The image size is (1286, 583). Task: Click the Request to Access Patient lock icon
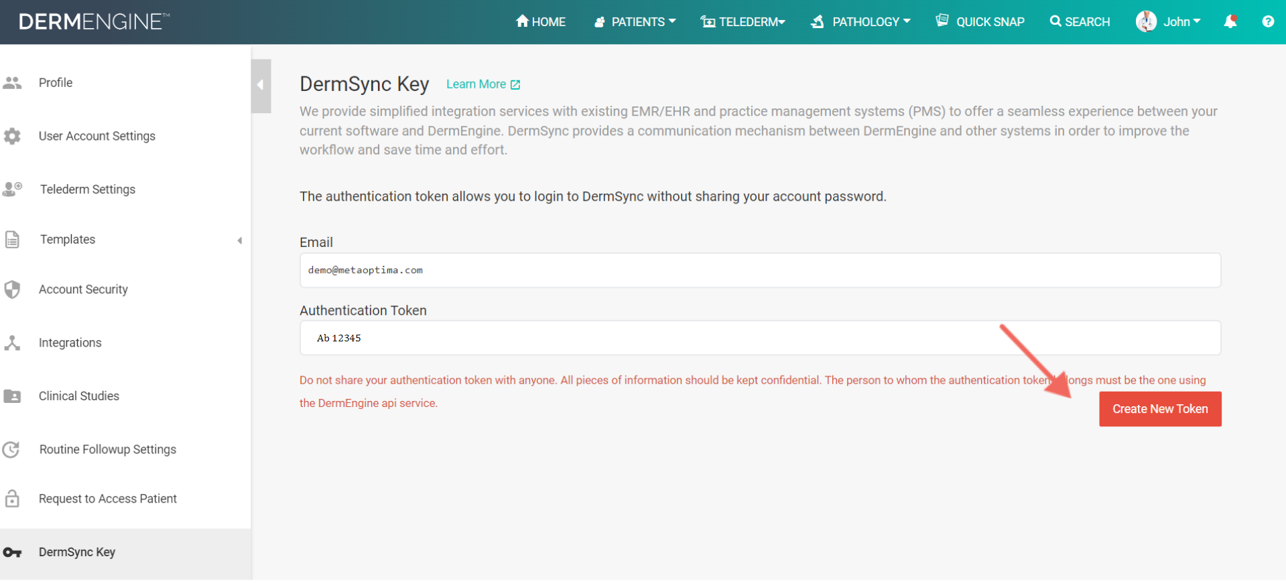pyautogui.click(x=12, y=499)
